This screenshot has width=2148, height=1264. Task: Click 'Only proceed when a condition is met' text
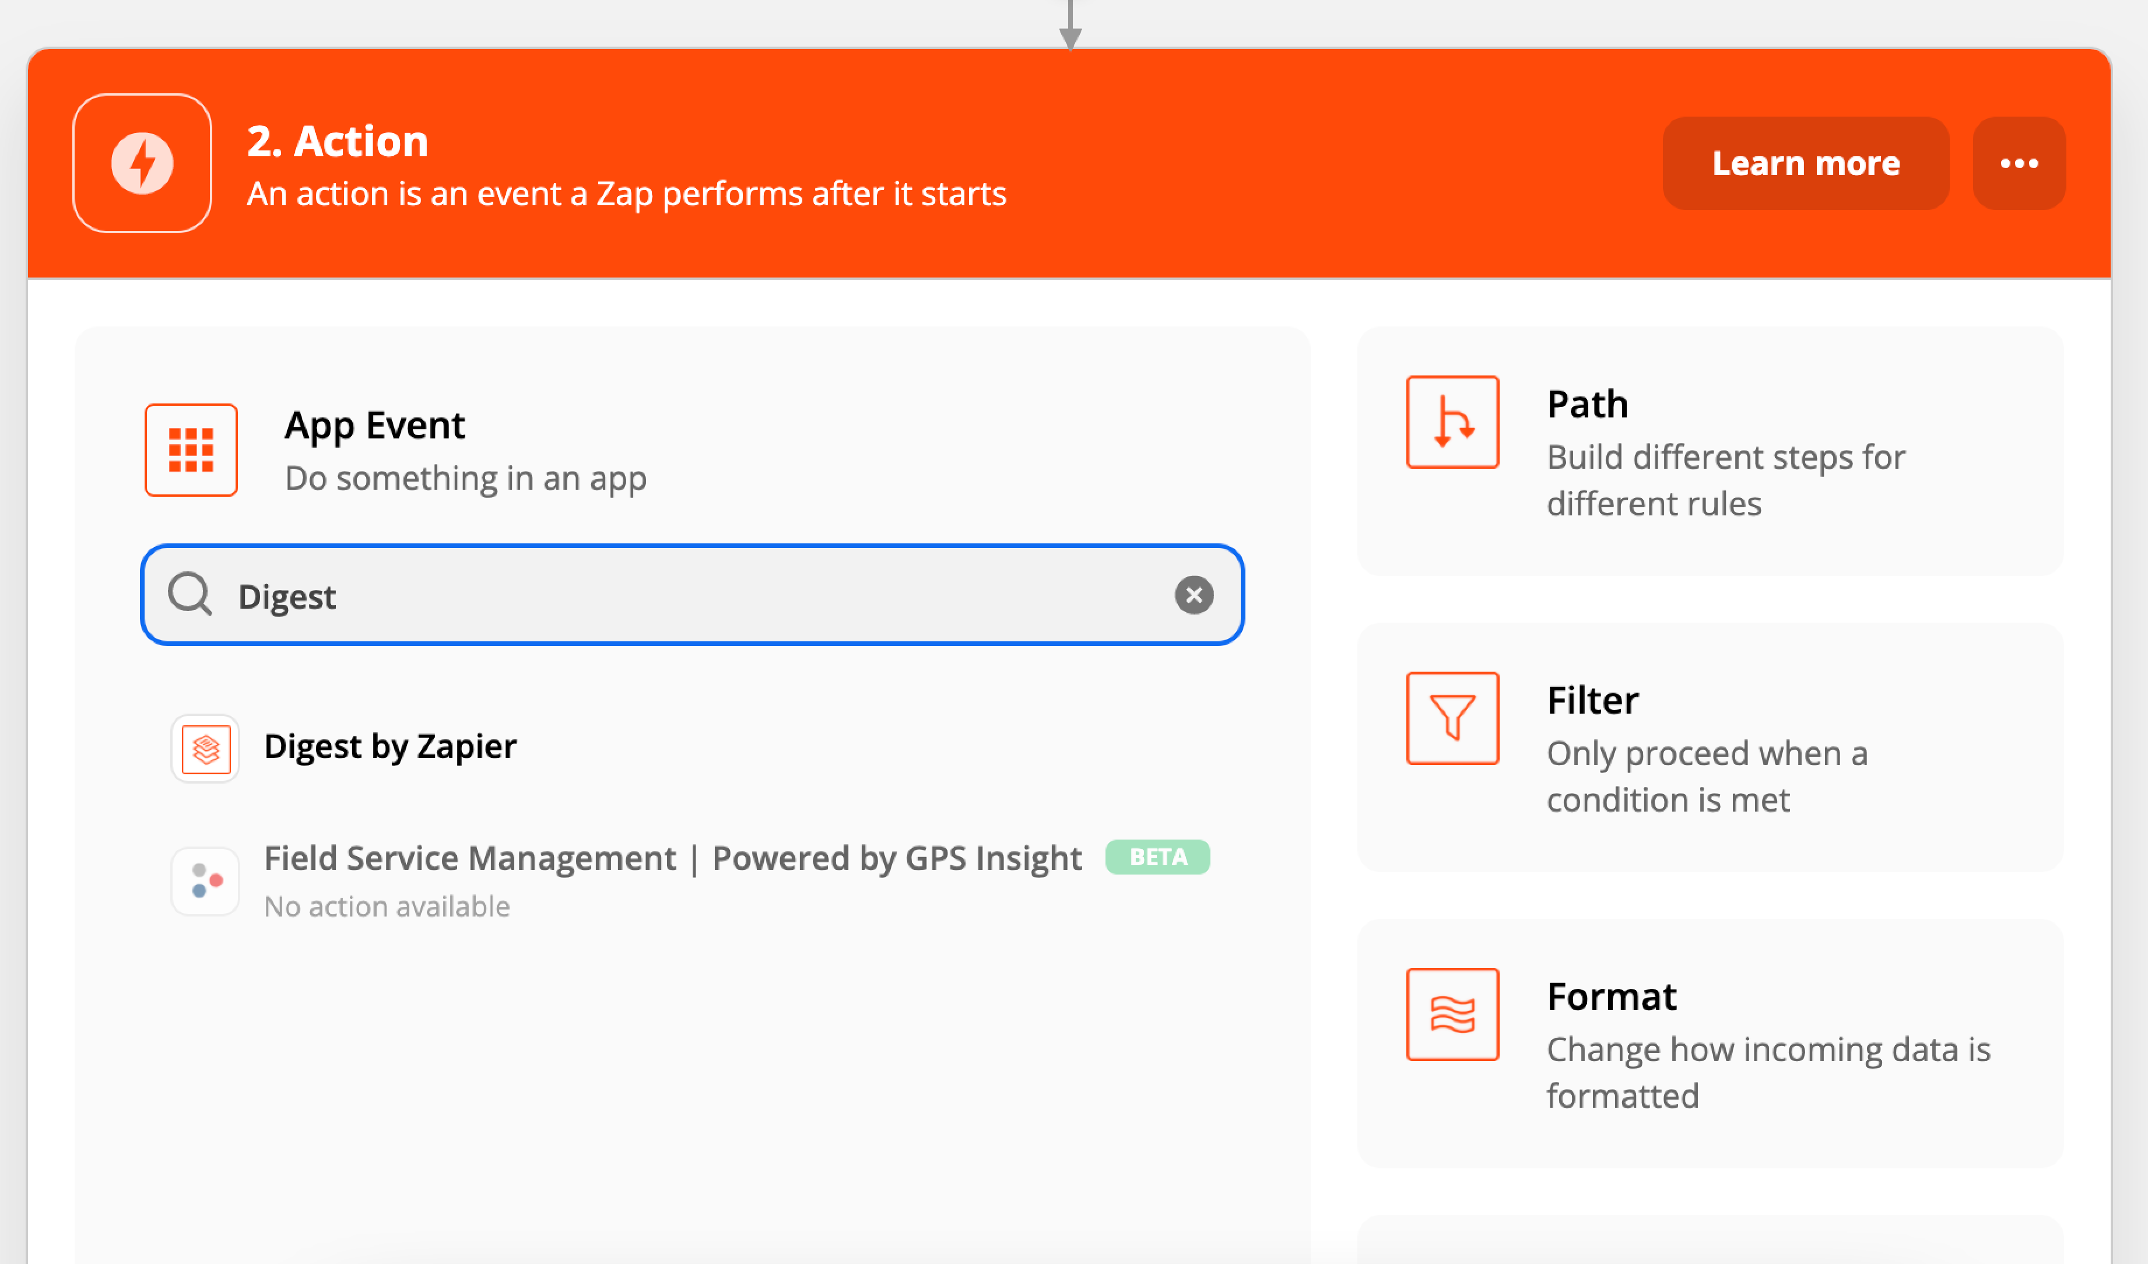point(1707,777)
